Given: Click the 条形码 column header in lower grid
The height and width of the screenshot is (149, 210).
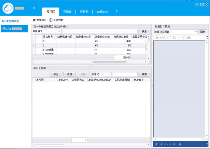Looking at the screenshot, I should tap(46, 80).
